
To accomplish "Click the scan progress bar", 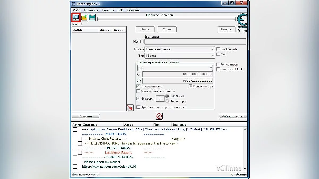I will (x=166, y=19).
